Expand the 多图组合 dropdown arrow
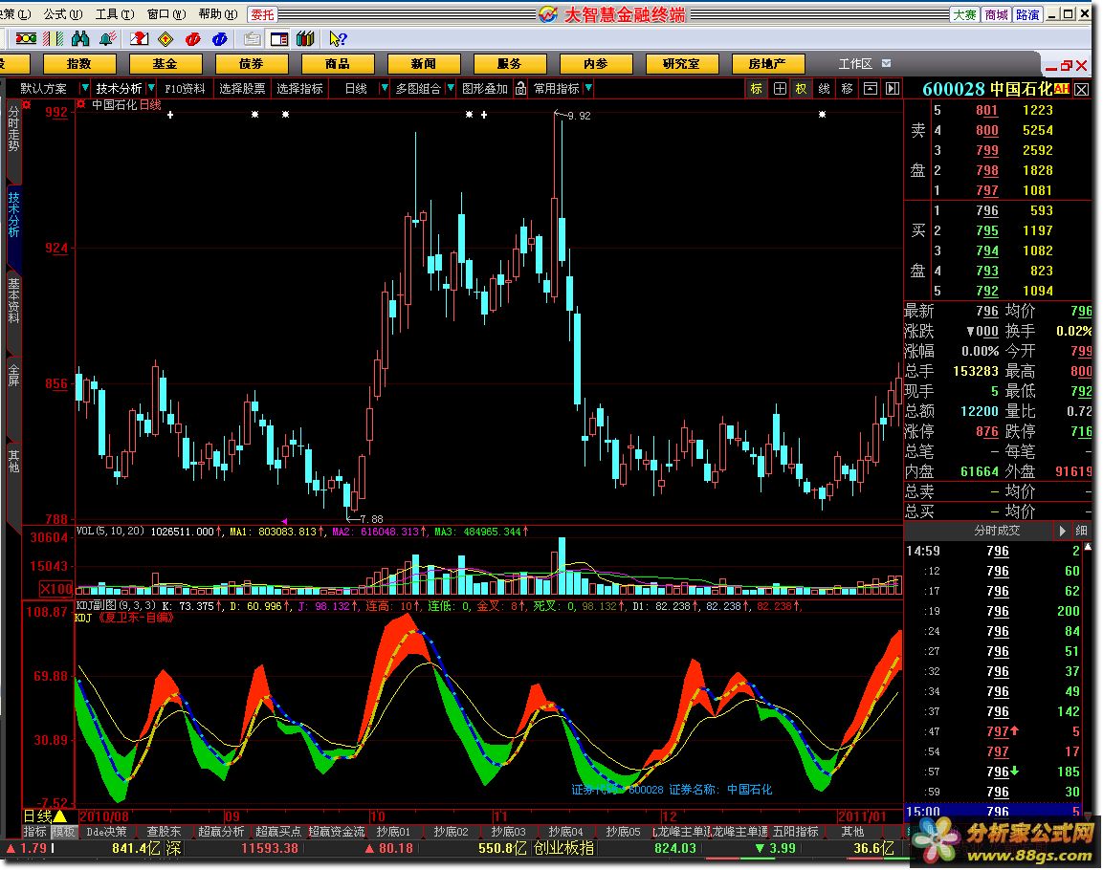 (451, 89)
